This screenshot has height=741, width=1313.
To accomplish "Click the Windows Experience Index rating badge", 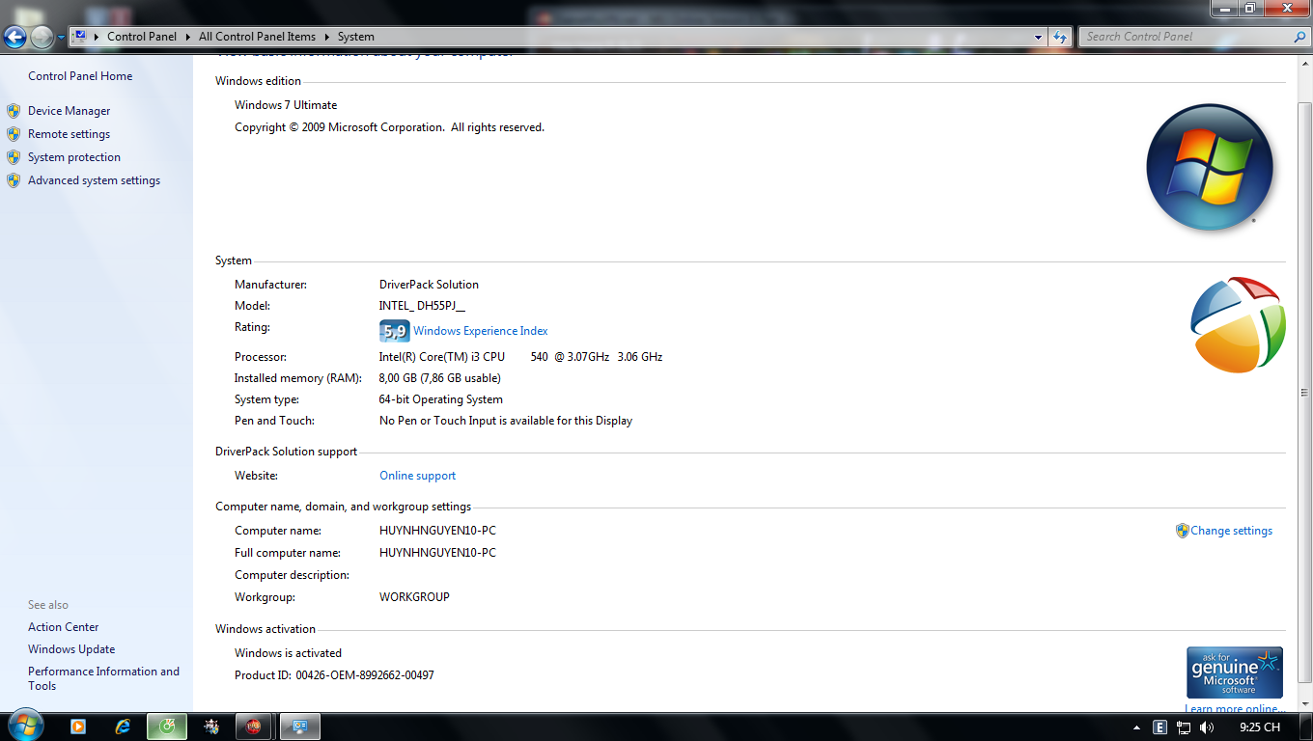I will pos(394,331).
